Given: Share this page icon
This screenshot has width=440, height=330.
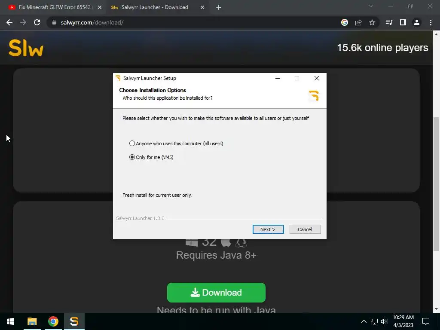Looking at the screenshot, I should [x=358, y=22].
